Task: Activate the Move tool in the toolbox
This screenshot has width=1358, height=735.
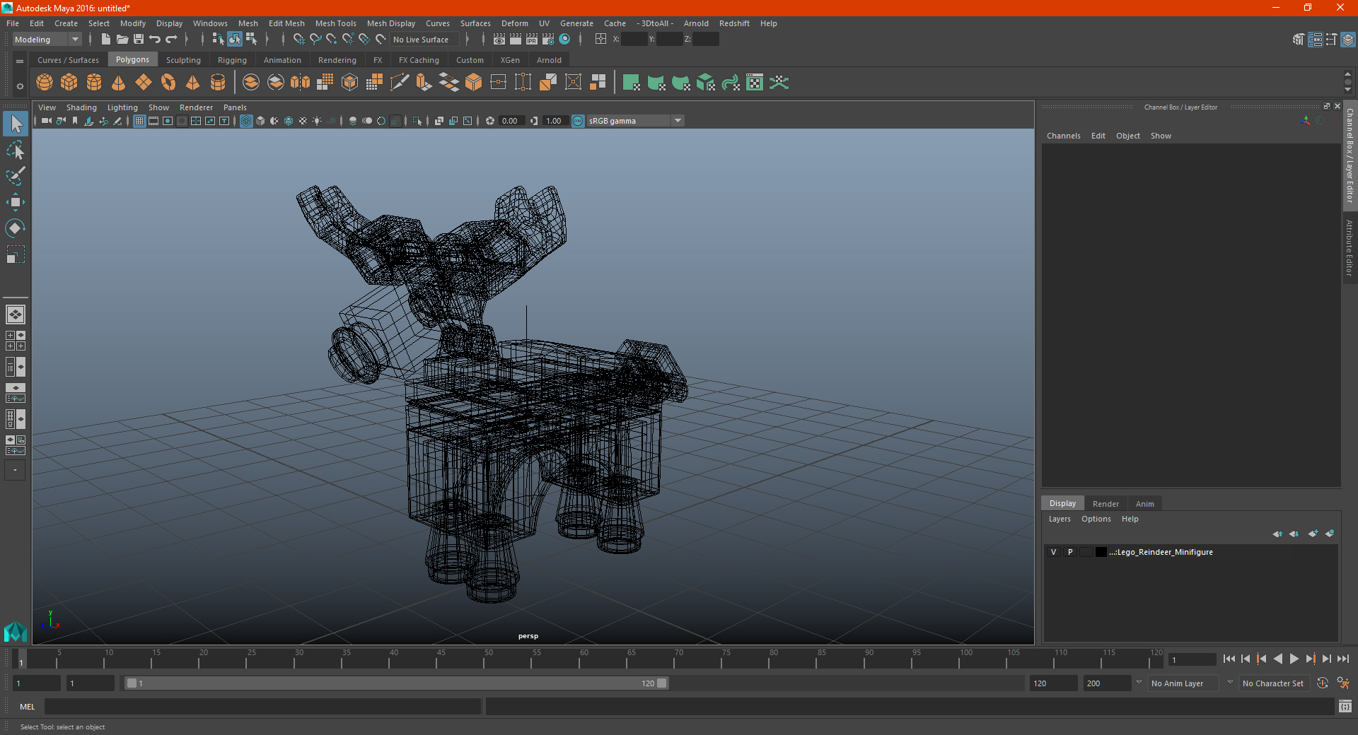Action: pos(16,202)
